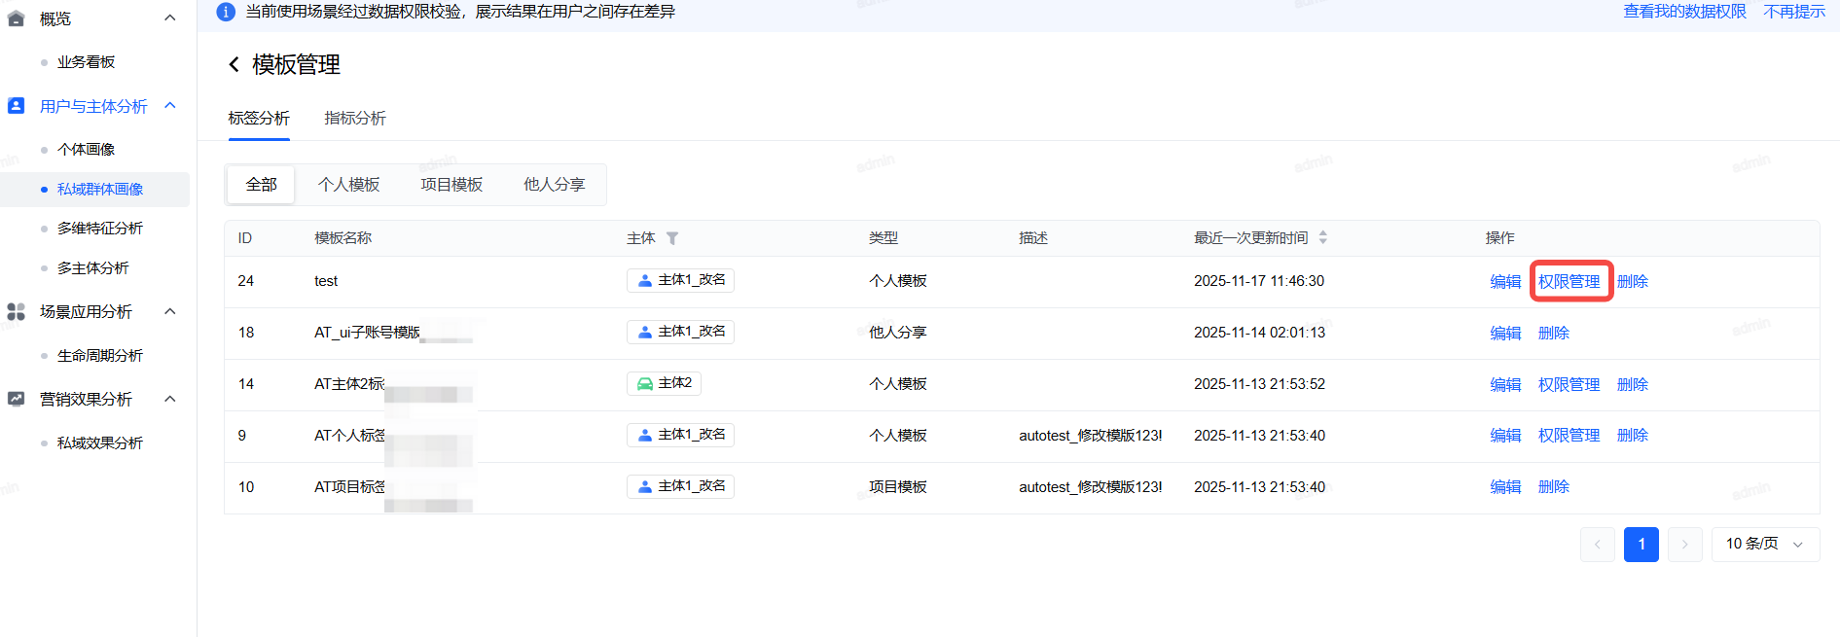Click the sort icon next to 最近一次更新时间
The width and height of the screenshot is (1840, 637).
click(1322, 238)
